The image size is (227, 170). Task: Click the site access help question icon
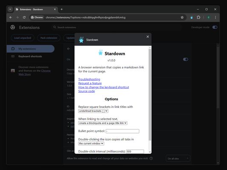151,158
